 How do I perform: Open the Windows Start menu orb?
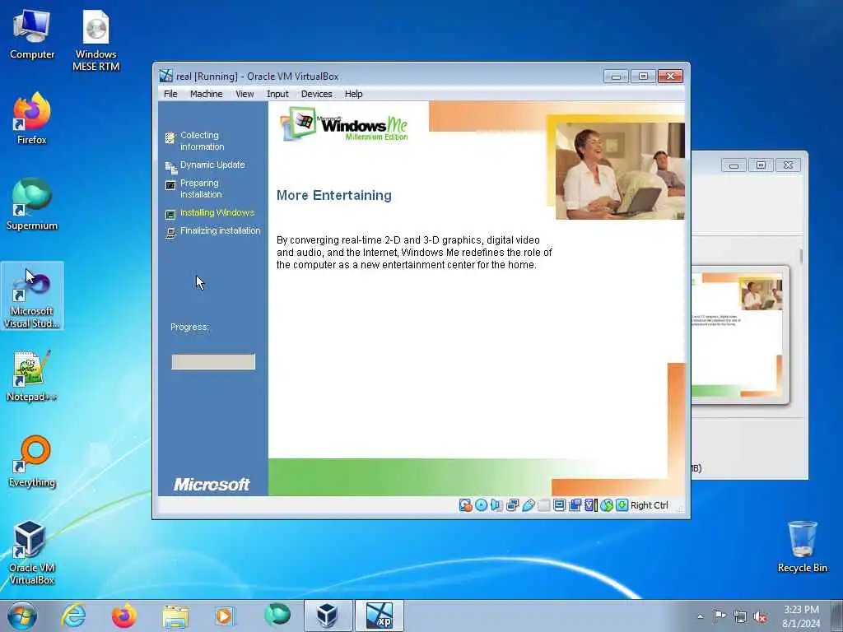22,616
